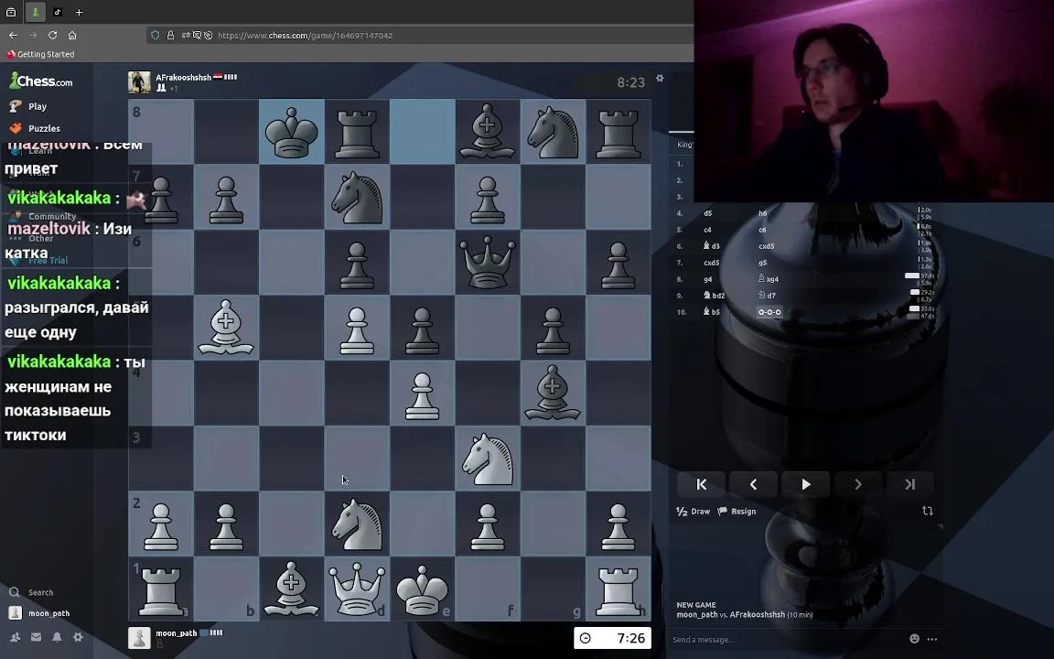Image resolution: width=1054 pixels, height=659 pixels.
Task: Open a new browser tab
Action: [x=79, y=12]
